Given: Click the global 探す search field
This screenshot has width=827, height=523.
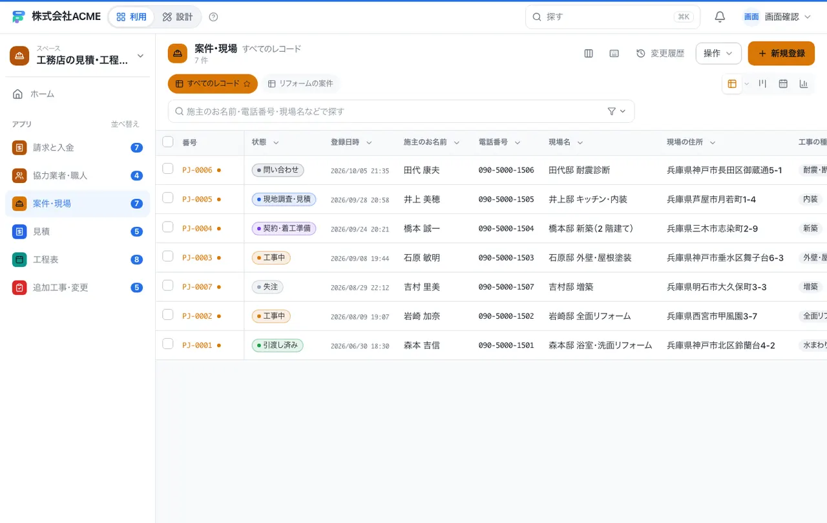Looking at the screenshot, I should click(x=612, y=17).
